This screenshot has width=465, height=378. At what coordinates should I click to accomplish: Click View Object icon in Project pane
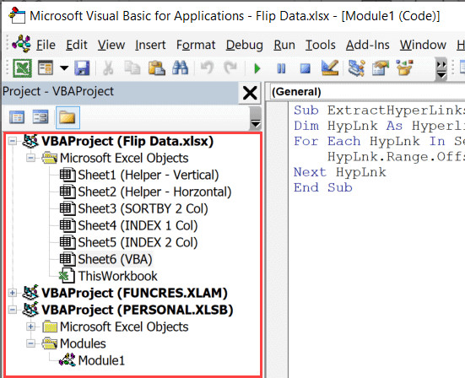[41, 117]
